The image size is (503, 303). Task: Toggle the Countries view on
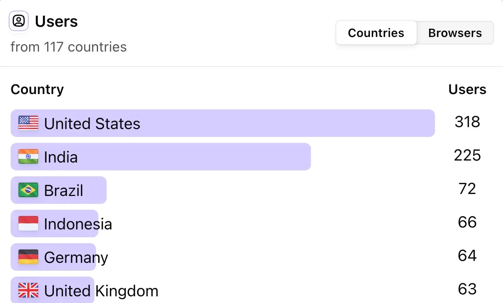click(x=376, y=33)
